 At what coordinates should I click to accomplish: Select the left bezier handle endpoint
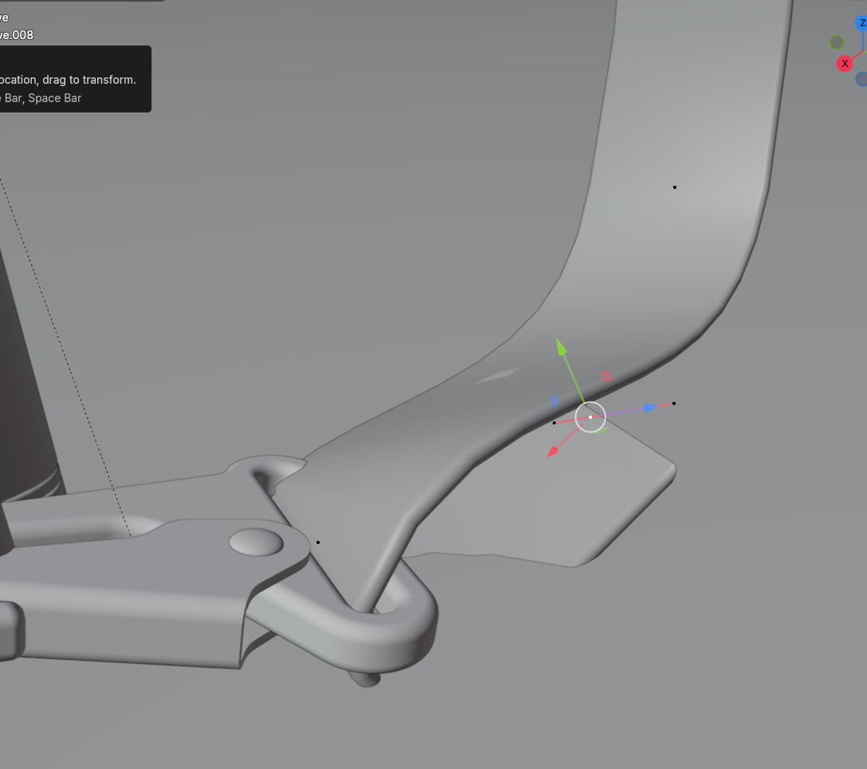tap(554, 423)
